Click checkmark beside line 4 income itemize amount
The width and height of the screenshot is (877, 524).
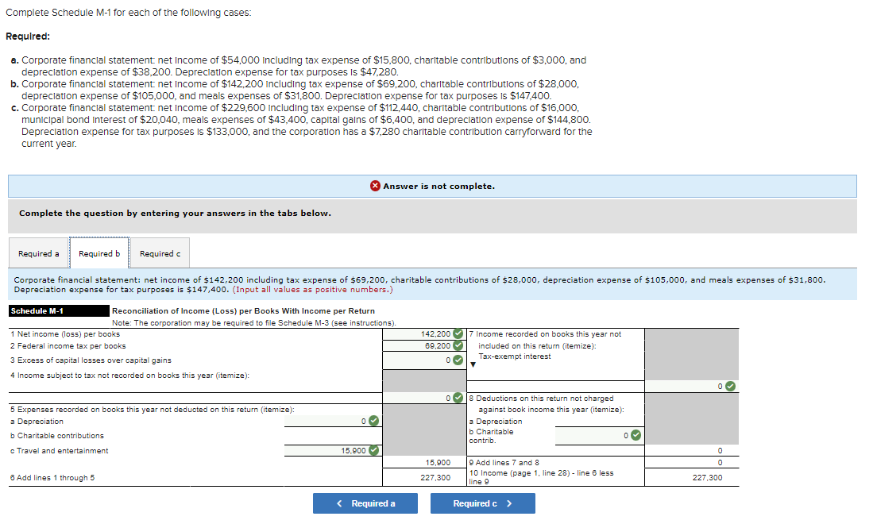tap(457, 396)
